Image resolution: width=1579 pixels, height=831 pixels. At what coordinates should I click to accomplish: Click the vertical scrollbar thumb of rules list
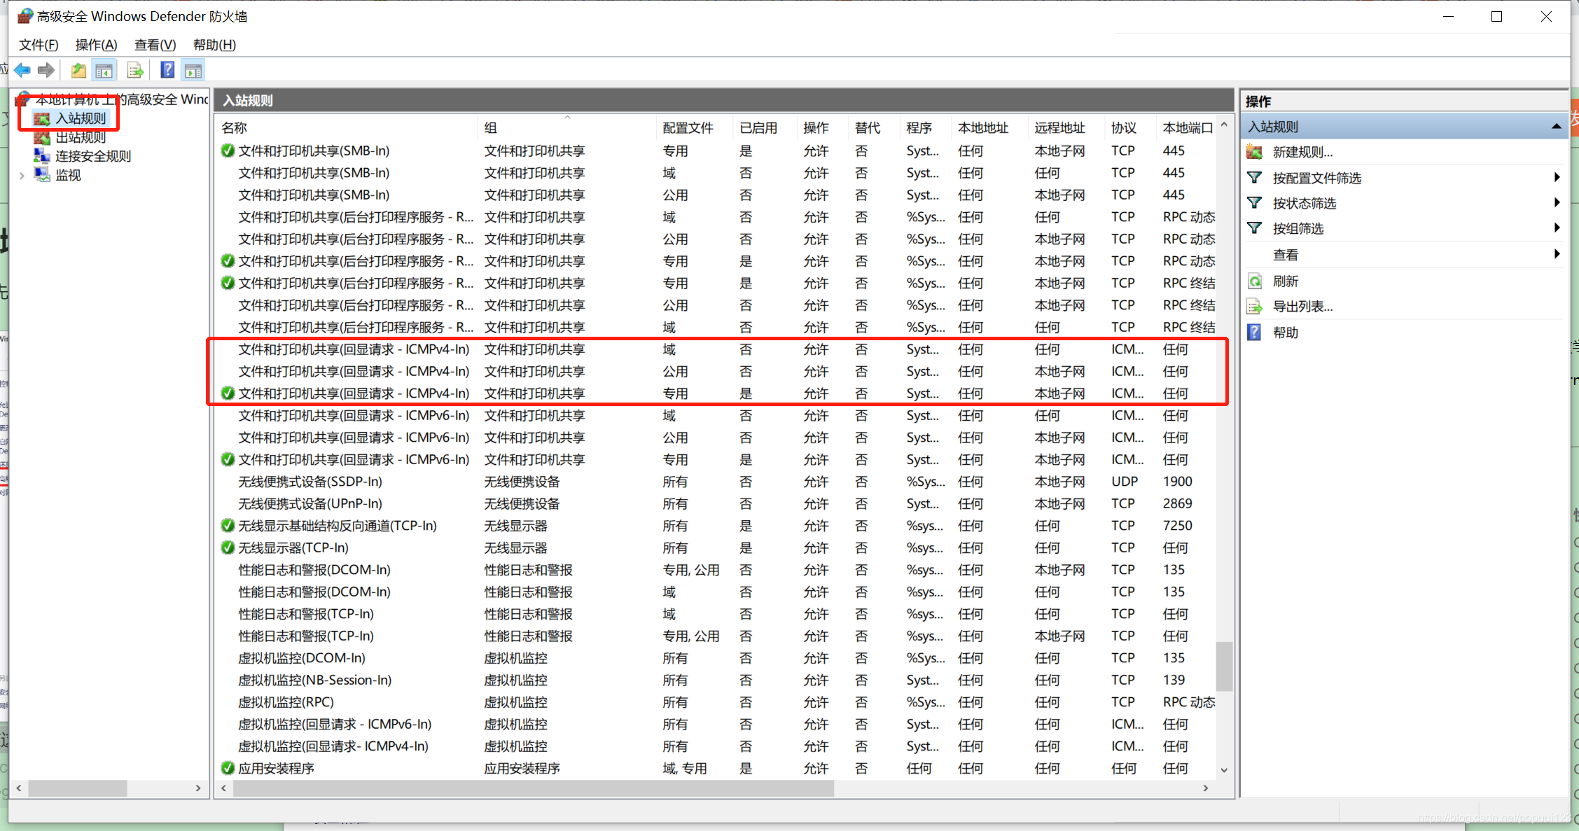click(x=1223, y=665)
